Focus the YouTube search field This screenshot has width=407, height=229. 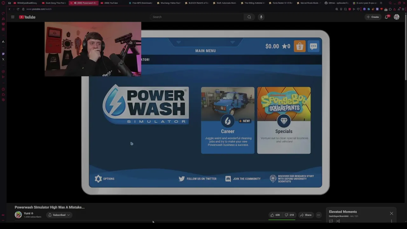197,17
